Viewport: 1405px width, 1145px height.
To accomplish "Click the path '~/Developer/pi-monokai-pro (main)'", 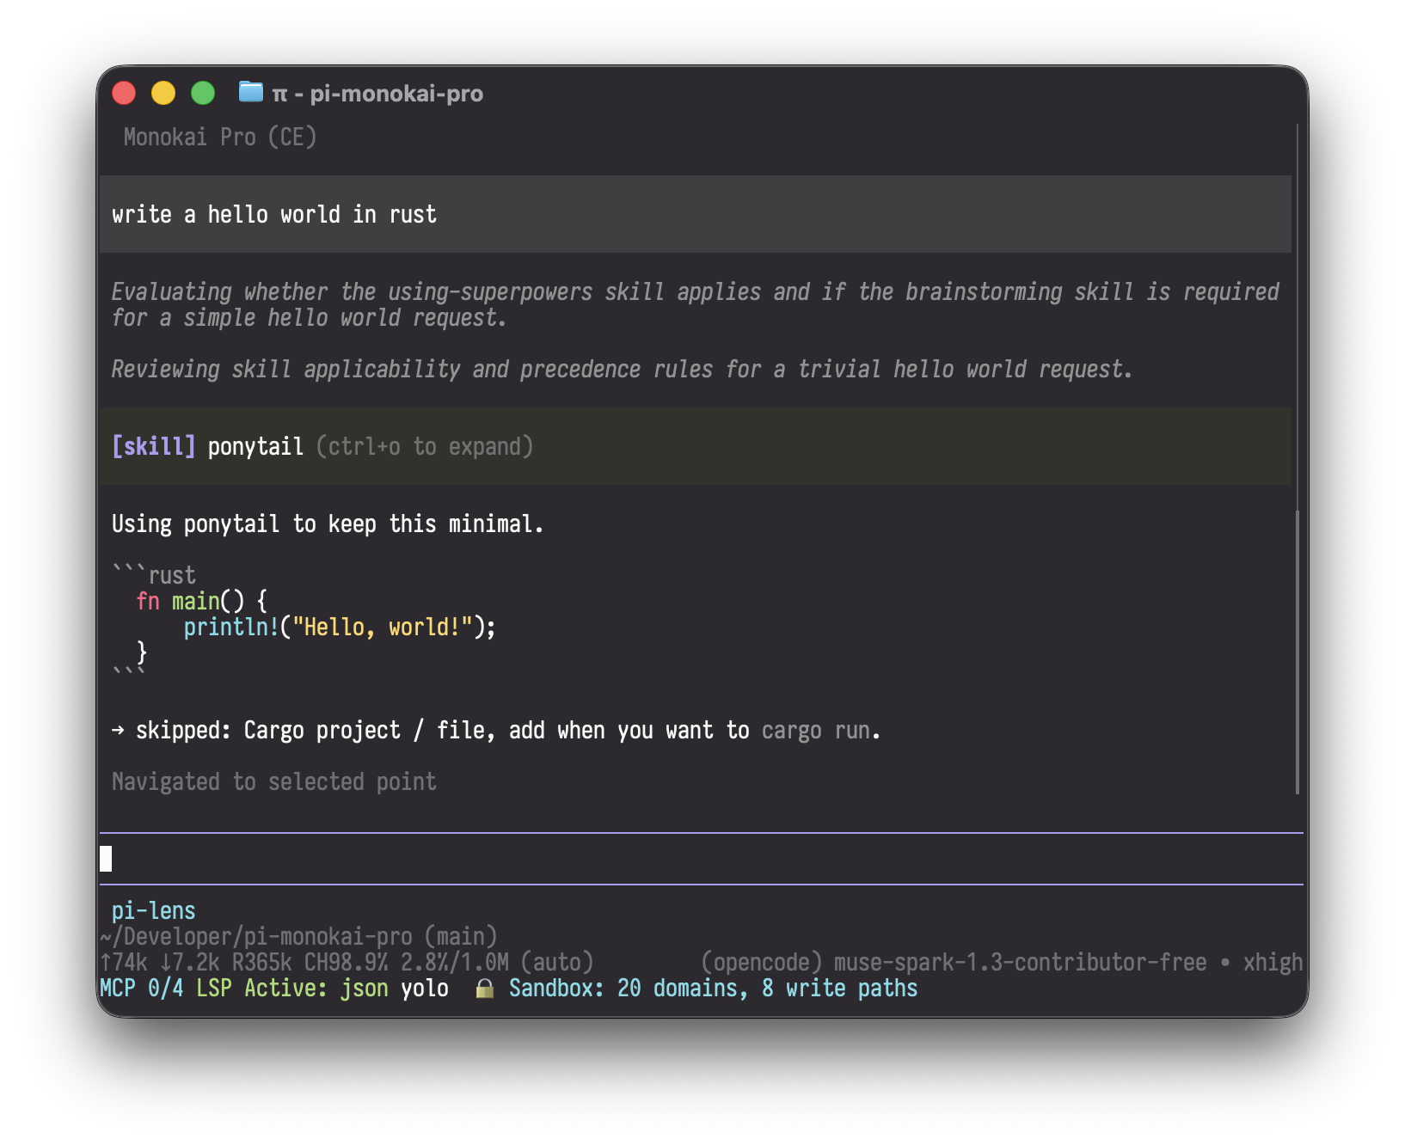I will 298,936.
